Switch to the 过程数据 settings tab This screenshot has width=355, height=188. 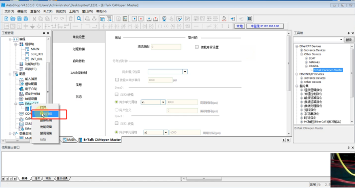pos(79,49)
